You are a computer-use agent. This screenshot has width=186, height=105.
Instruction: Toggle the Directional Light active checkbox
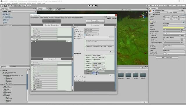pyautogui.click(x=153, y=10)
